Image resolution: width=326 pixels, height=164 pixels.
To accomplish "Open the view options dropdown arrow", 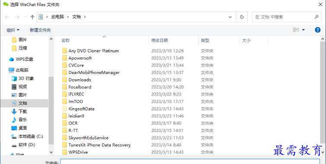I will pos(304,30).
